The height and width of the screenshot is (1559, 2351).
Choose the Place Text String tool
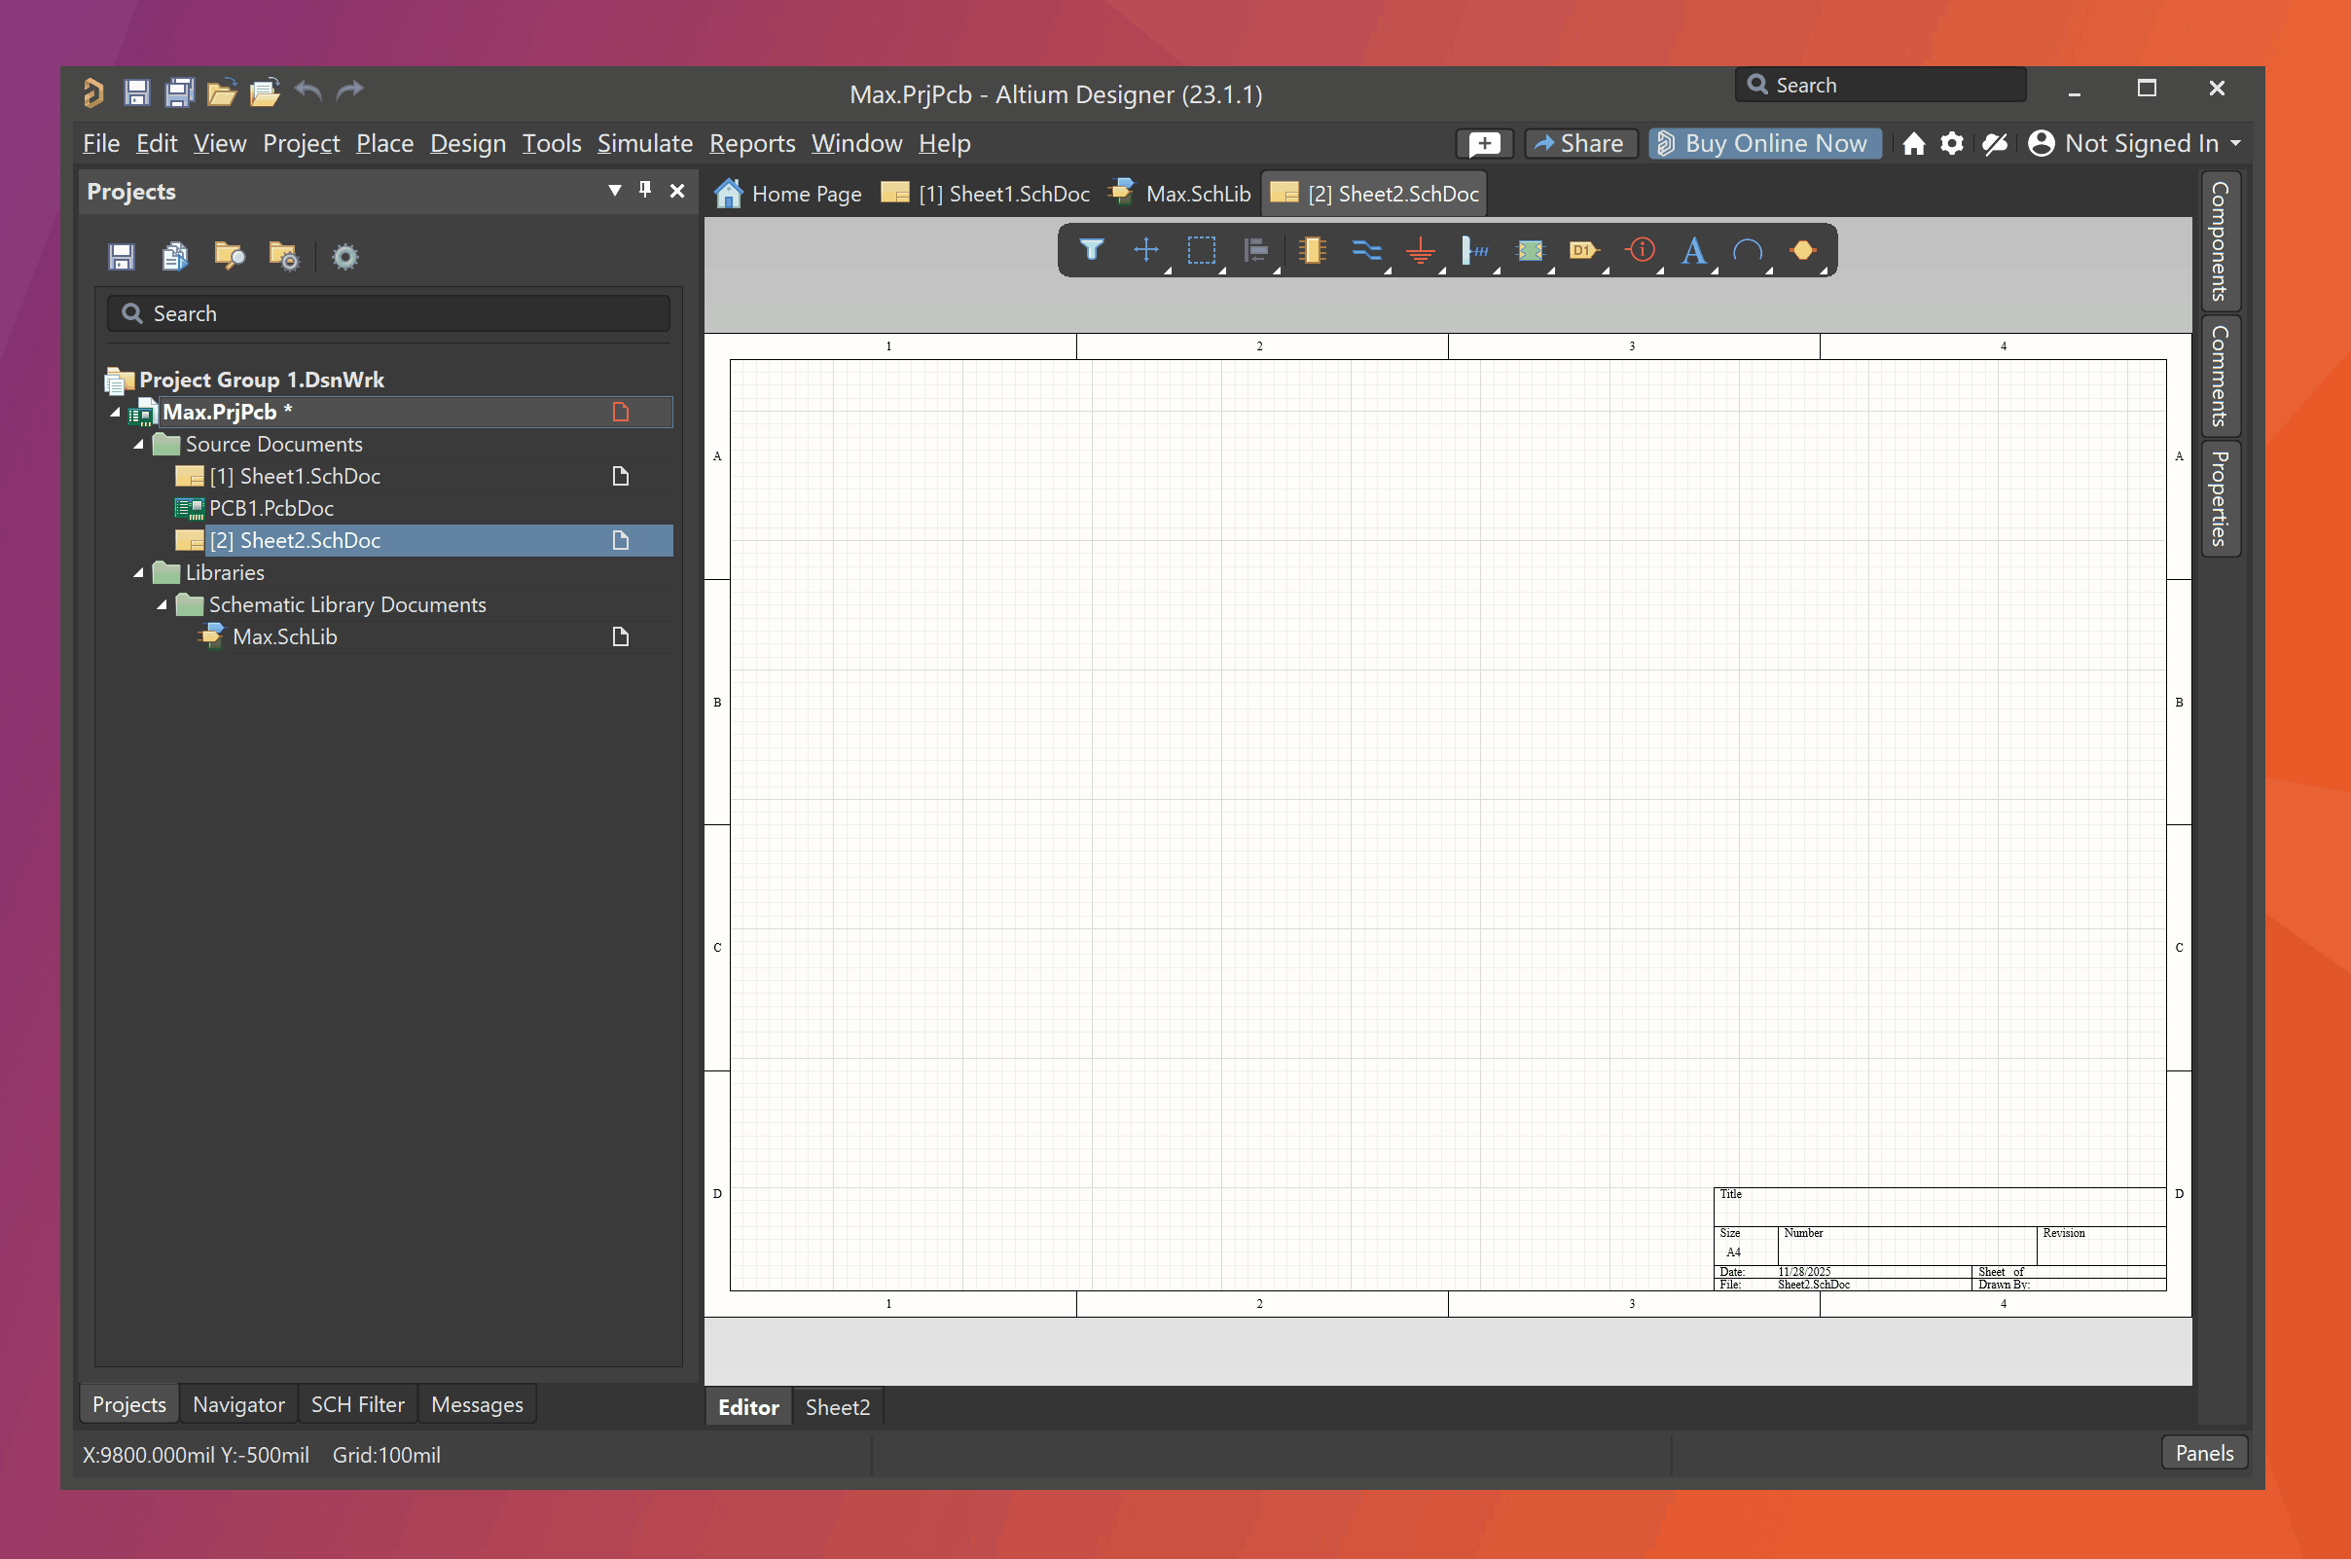click(x=1694, y=250)
